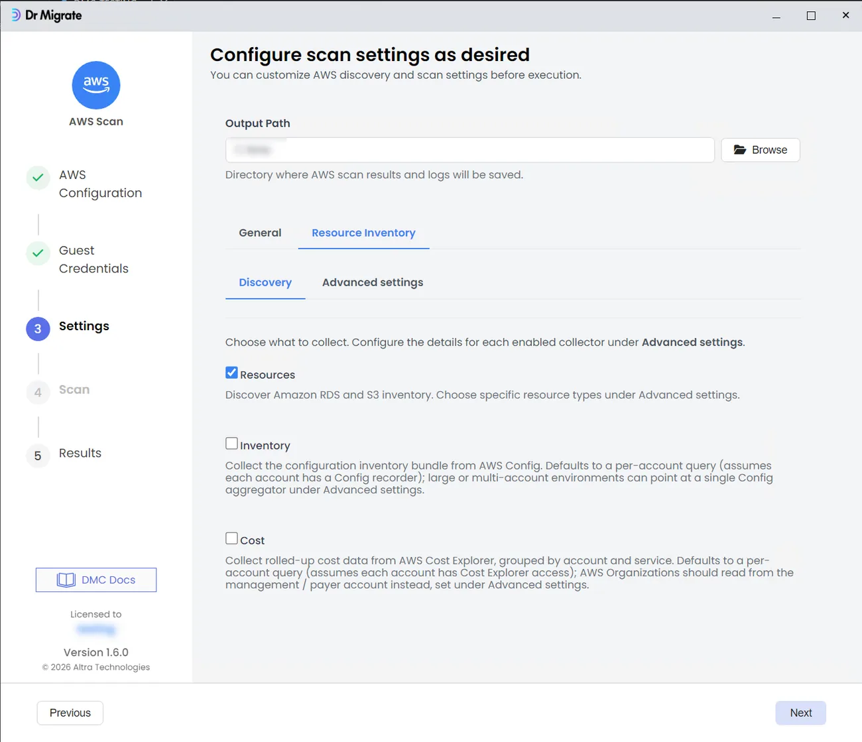Image resolution: width=862 pixels, height=742 pixels.
Task: Open the Discovery sub-tab
Action: pos(265,282)
